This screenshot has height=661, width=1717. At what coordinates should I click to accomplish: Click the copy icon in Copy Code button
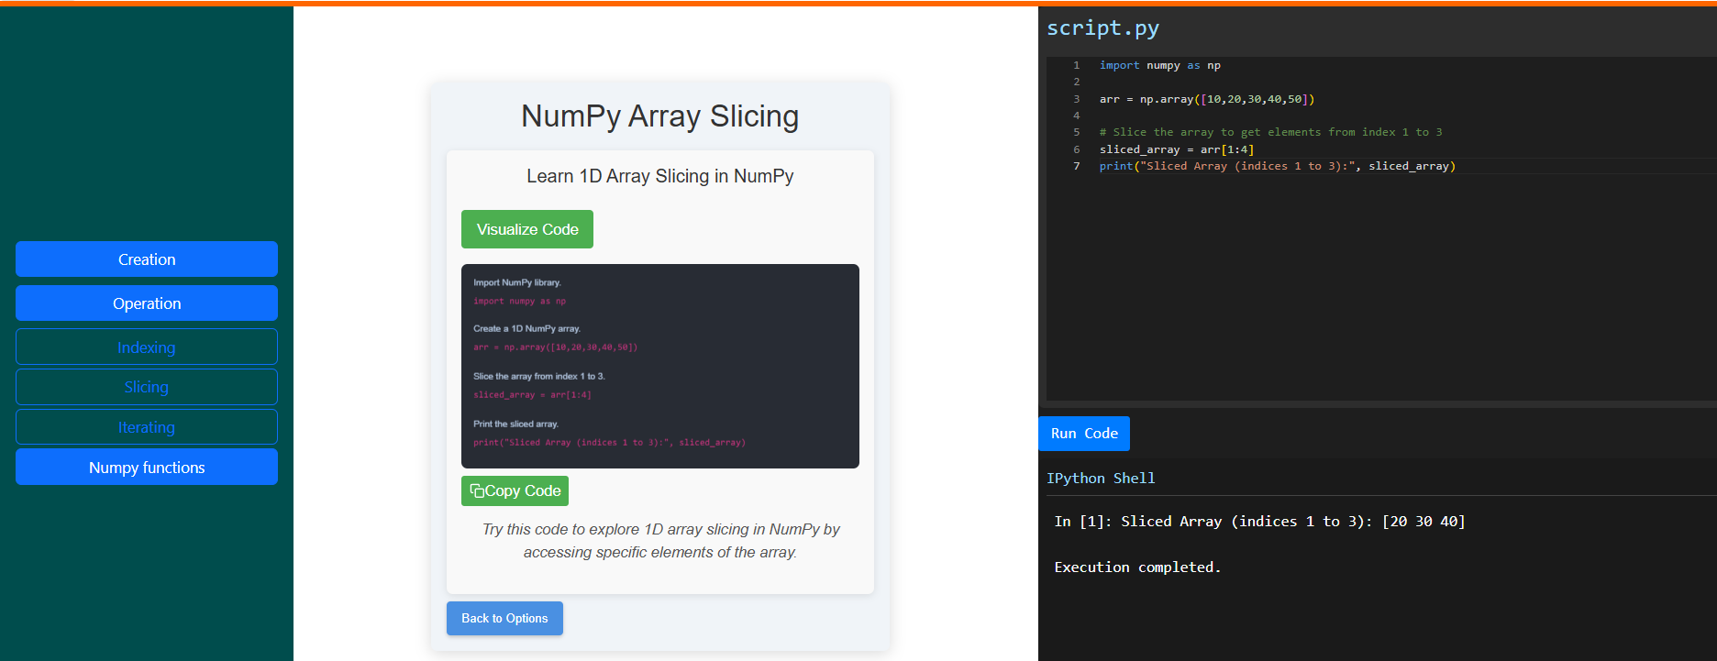pos(477,490)
